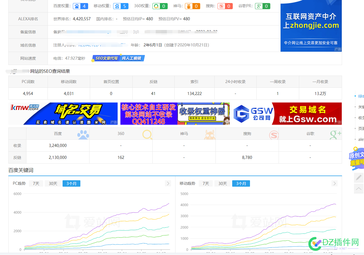This screenshot has width=364, height=255.
Task: Select 7天 range for mobile trend
Action: click(x=206, y=183)
